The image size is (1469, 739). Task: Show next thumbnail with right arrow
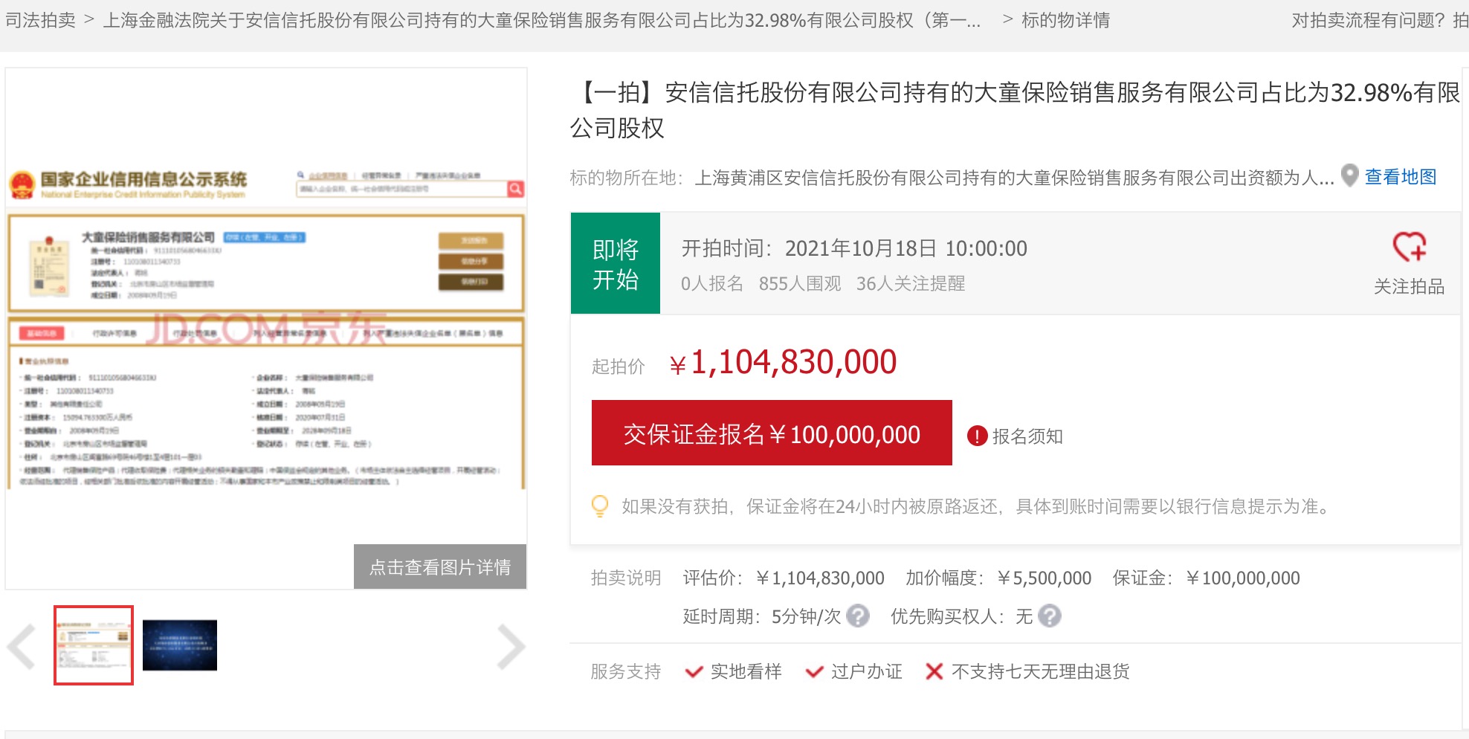pyautogui.click(x=511, y=647)
